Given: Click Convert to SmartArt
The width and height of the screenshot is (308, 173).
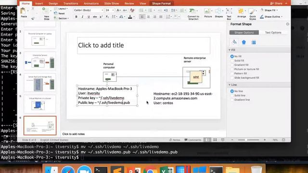Looking at the screenshot, I should pyautogui.click(x=193, y=14).
